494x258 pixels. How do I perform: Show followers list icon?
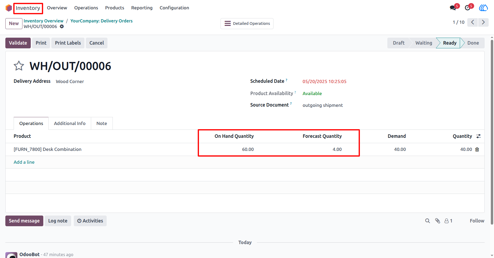click(x=449, y=221)
